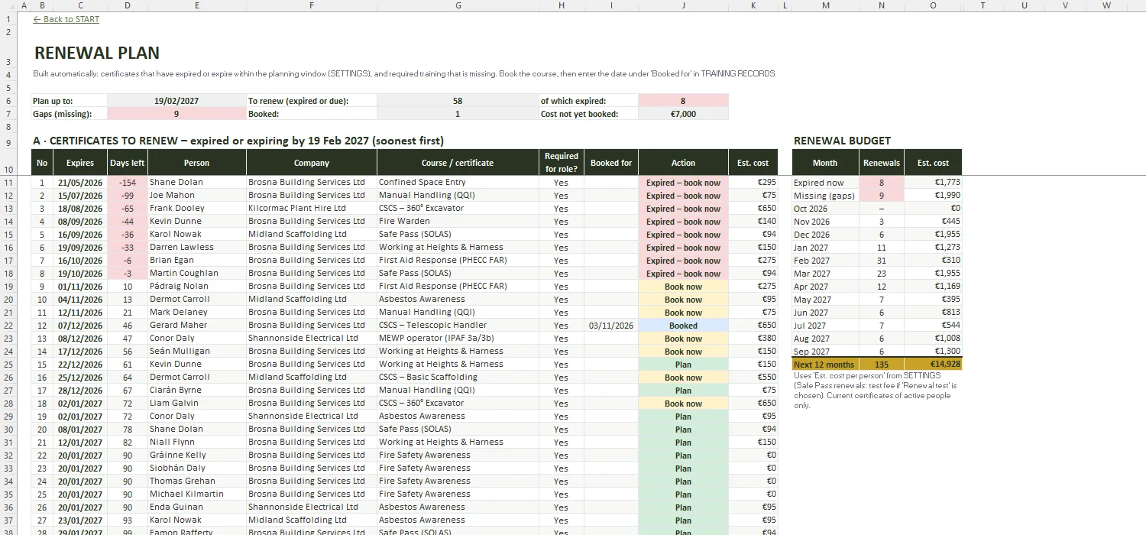
Task: Select the 'Fire Warden' certificate cell
Action: [x=458, y=221]
